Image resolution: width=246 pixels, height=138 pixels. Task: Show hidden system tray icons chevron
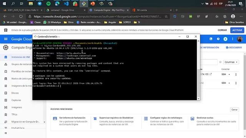point(203,3)
